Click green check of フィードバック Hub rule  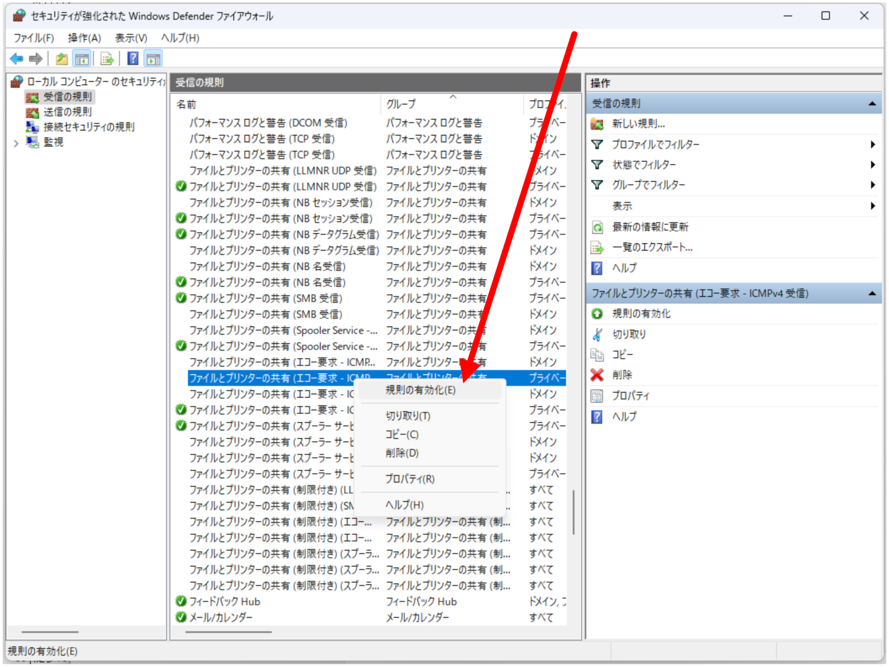181,601
